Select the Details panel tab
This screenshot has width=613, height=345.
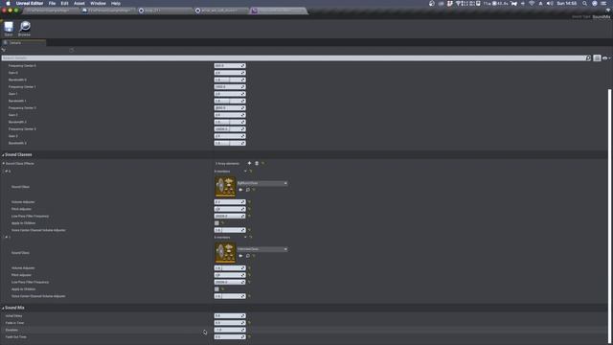point(23,42)
